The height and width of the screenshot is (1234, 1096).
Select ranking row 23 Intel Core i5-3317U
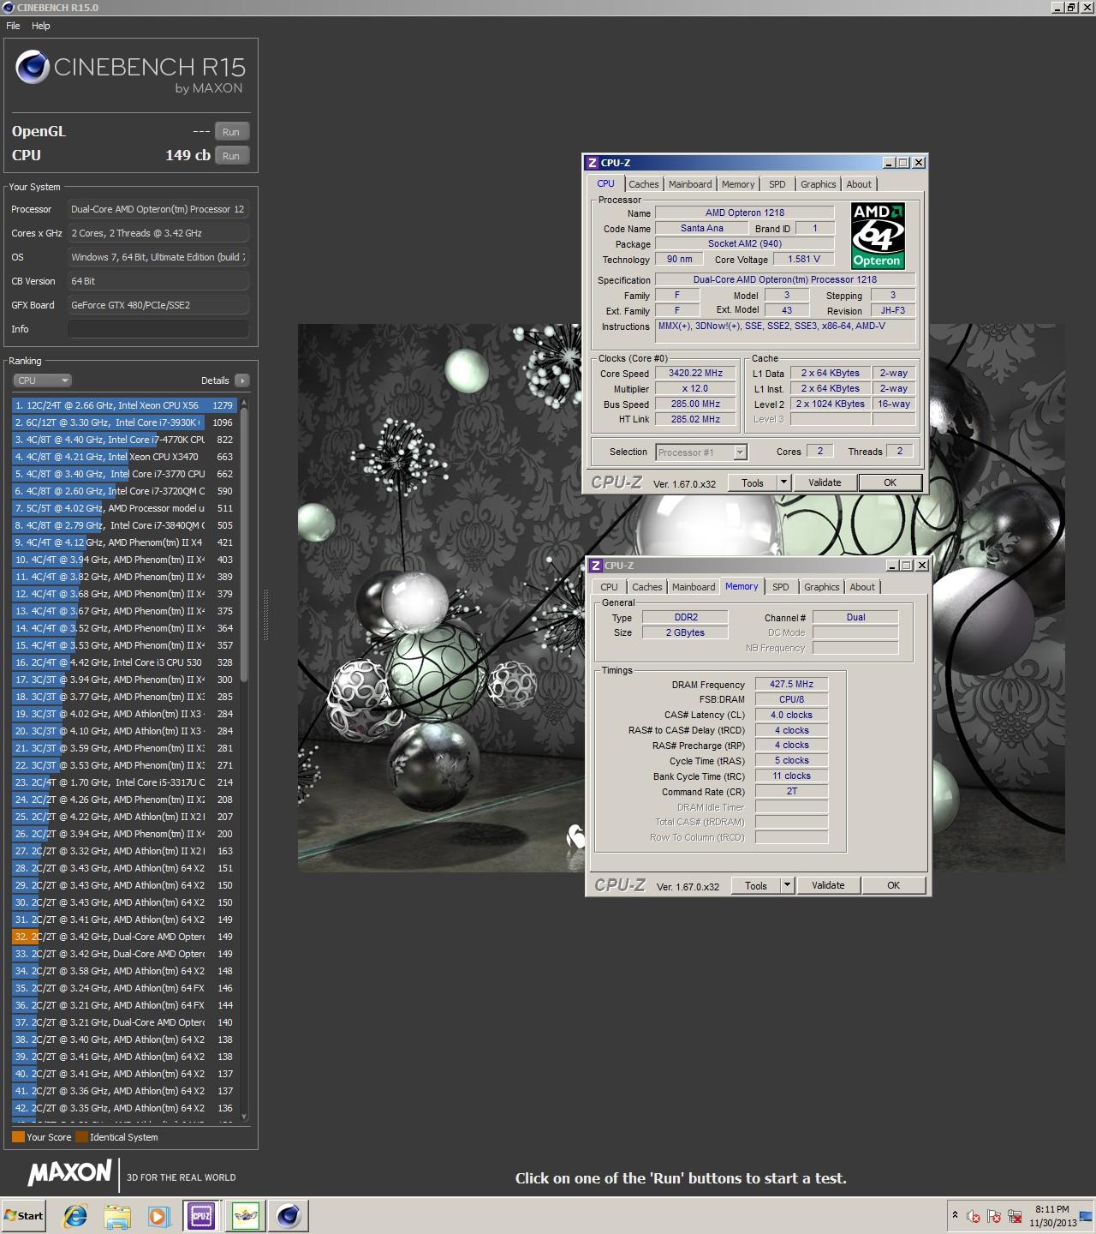[124, 782]
